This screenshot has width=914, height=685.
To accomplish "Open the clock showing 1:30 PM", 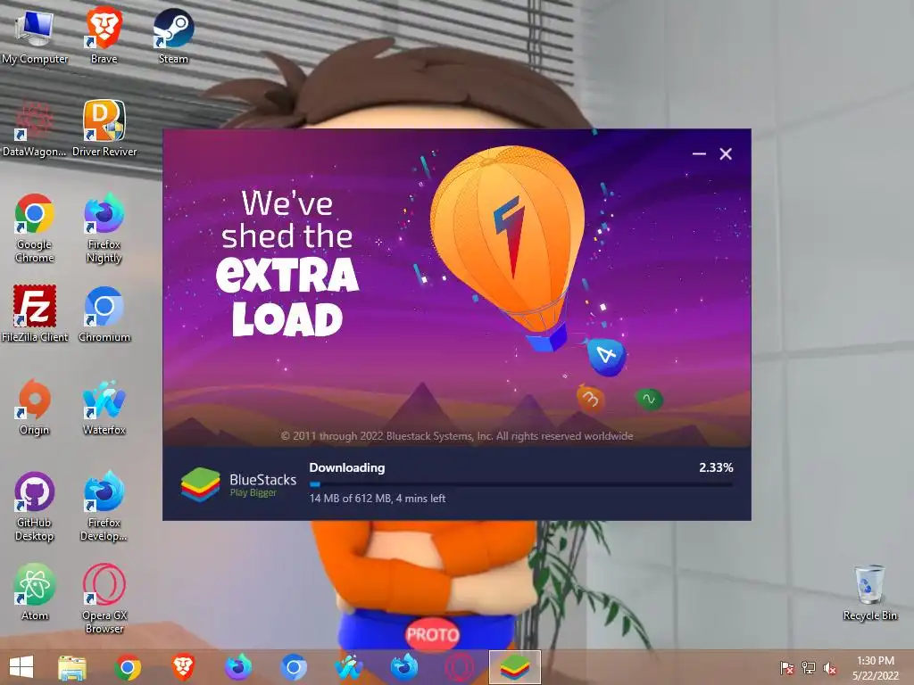I will point(875,668).
